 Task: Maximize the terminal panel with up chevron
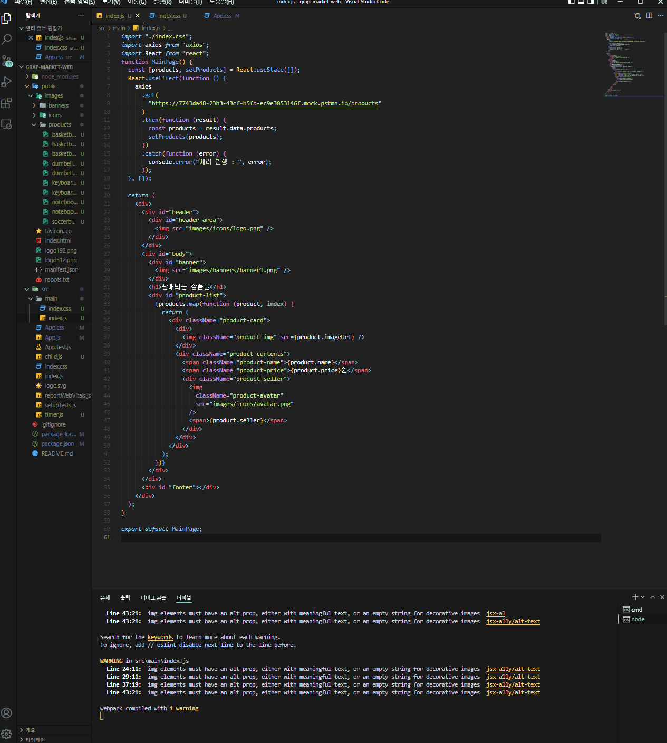click(x=653, y=597)
